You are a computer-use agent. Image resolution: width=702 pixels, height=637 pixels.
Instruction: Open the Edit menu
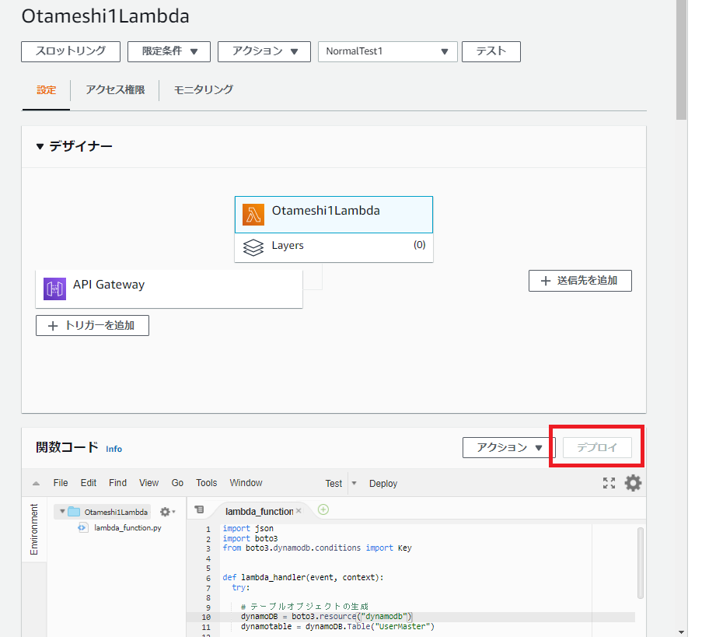tap(88, 483)
